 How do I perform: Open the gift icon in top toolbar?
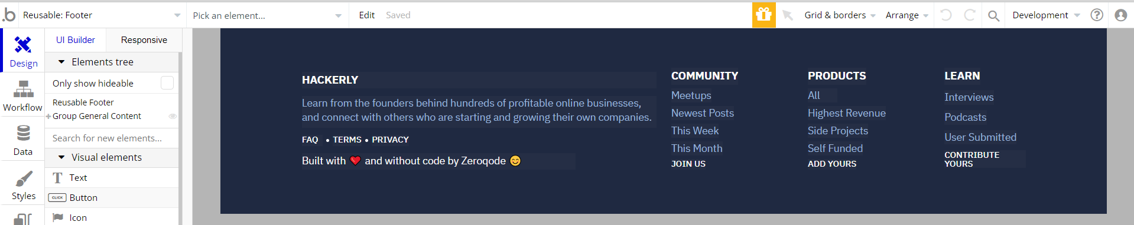pos(763,15)
